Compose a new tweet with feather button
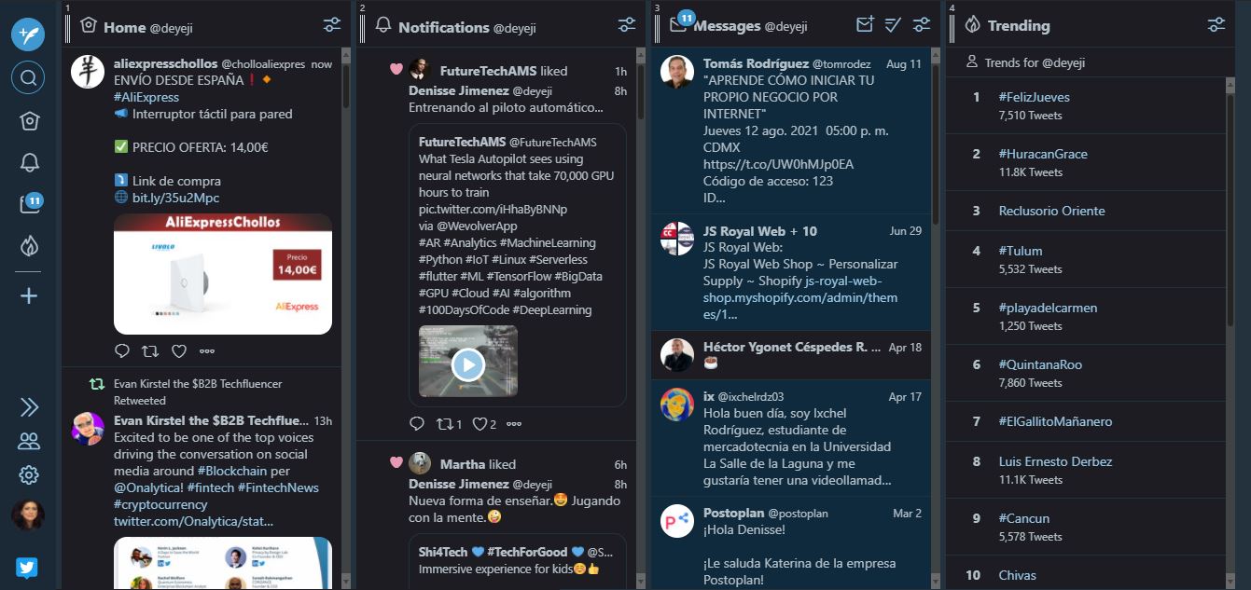The height and width of the screenshot is (590, 1251). point(28,34)
